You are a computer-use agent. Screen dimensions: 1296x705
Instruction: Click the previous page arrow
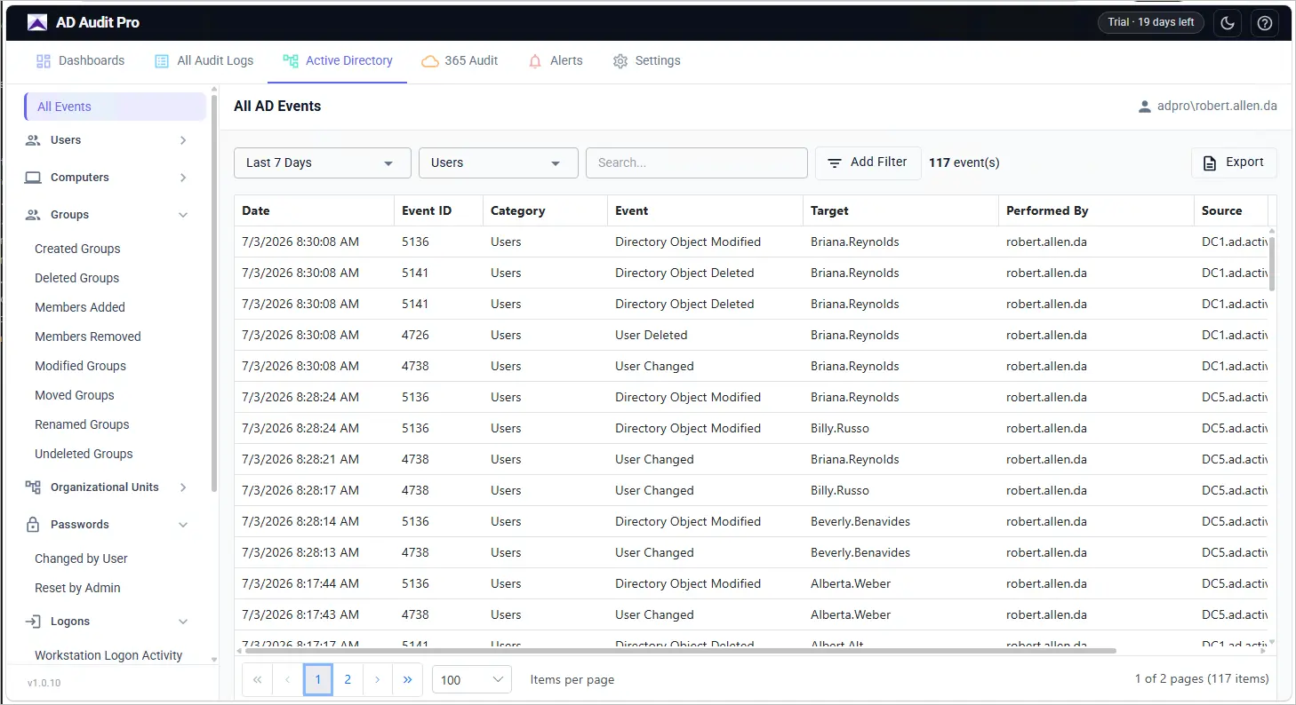pyautogui.click(x=287, y=679)
